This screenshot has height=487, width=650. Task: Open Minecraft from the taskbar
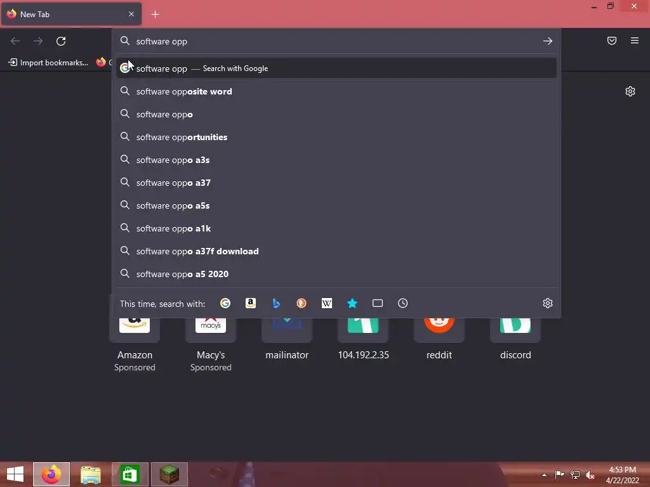(169, 474)
